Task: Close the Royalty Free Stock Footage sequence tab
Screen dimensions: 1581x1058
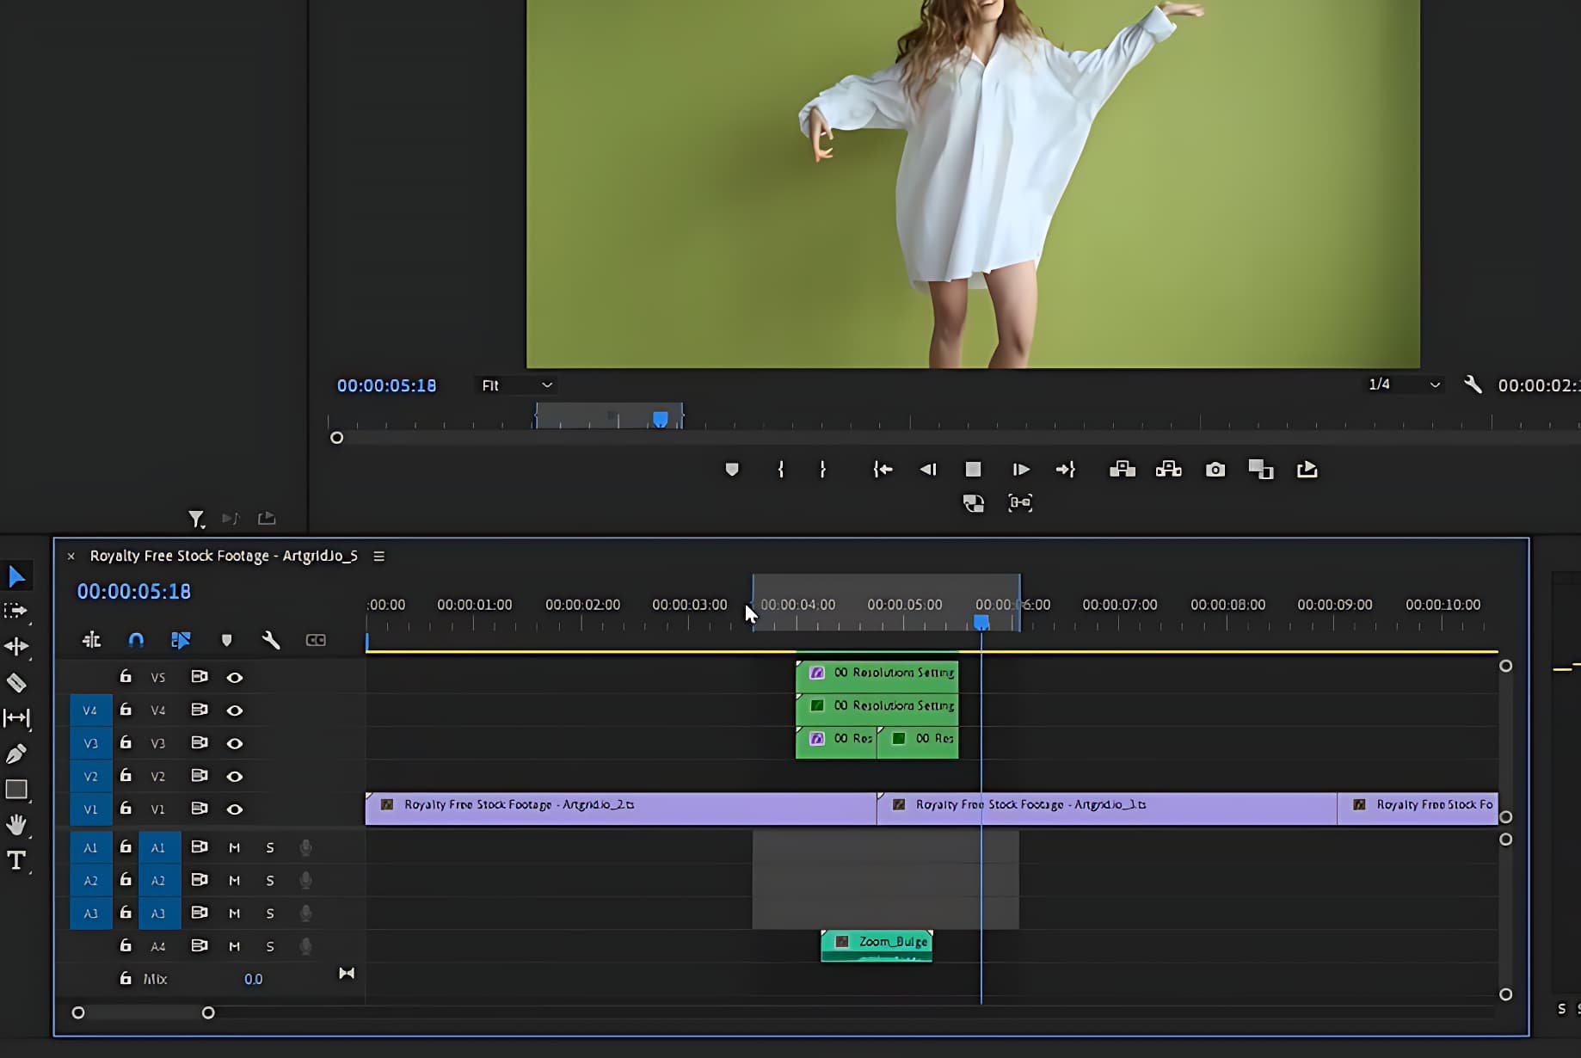Action: [71, 557]
